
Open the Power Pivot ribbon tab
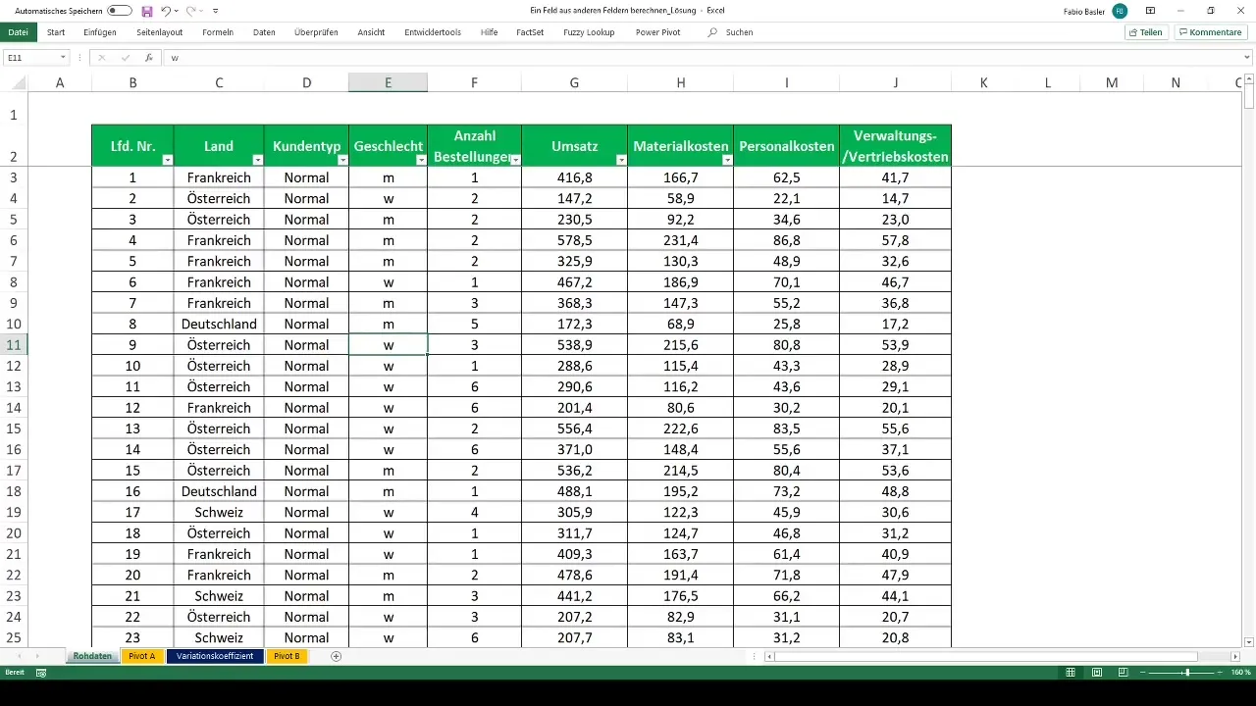pyautogui.click(x=657, y=32)
